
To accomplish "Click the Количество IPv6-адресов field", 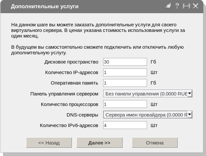I will 125,125.
